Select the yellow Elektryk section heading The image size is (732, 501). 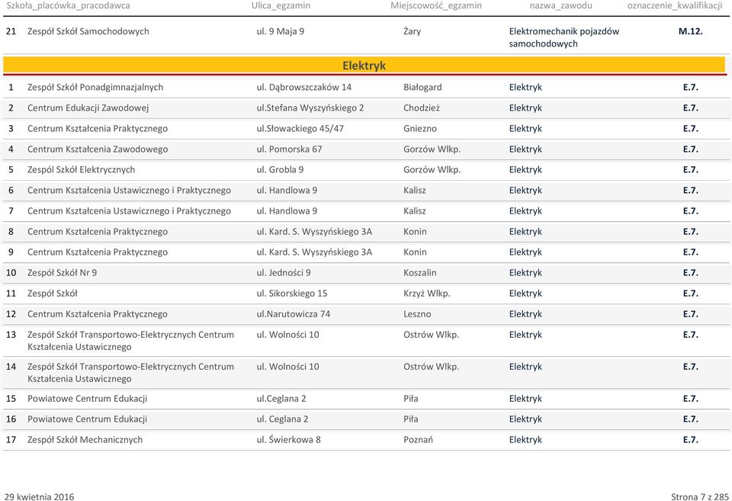[x=364, y=66]
